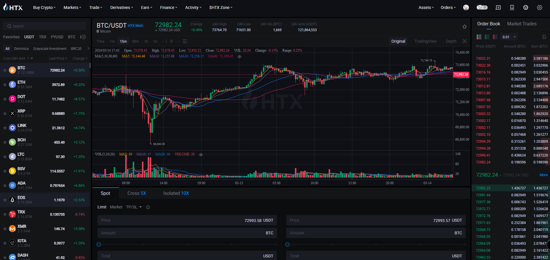Viewport: 550px width, 260px height.
Task: Click the sell Price input field
Action: 376,220
